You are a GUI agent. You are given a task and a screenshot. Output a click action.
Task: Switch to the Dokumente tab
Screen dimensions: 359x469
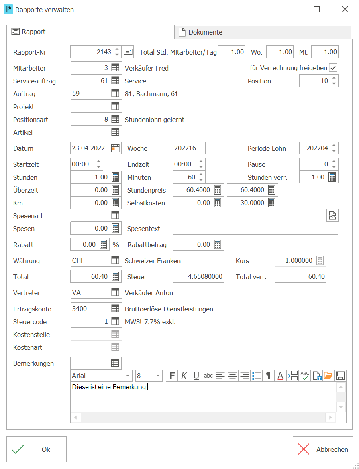pos(262,32)
